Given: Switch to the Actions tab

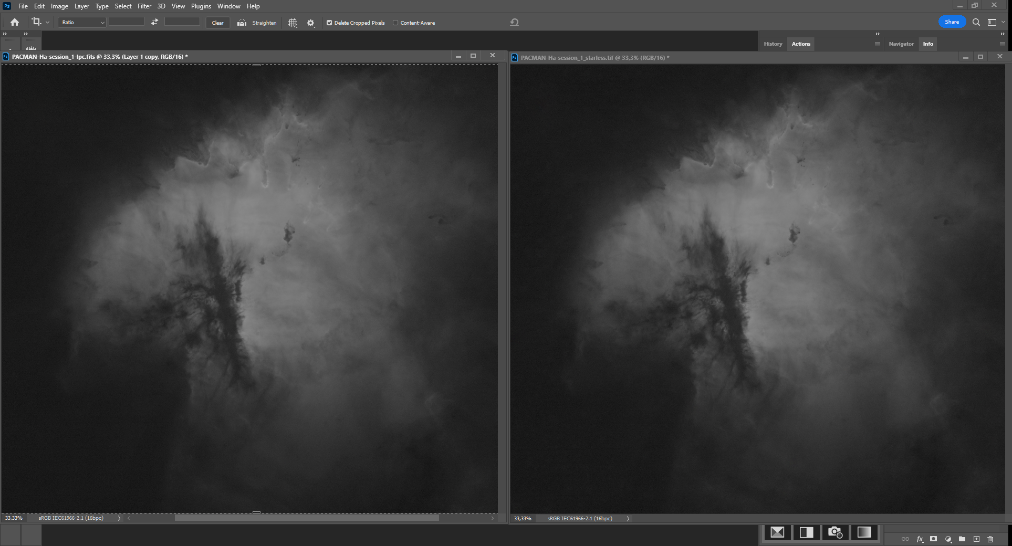Looking at the screenshot, I should coord(801,44).
